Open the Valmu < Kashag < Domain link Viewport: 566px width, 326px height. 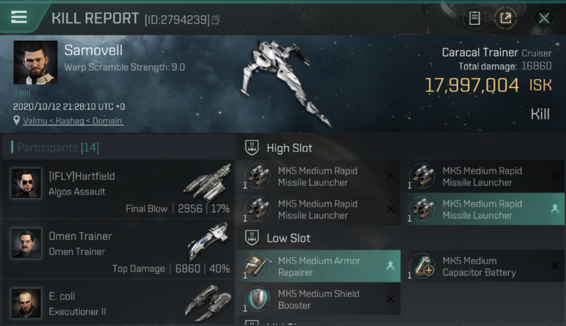(73, 121)
